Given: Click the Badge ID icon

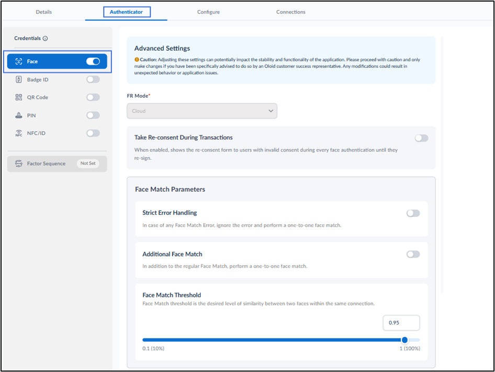Looking at the screenshot, I should (x=19, y=79).
